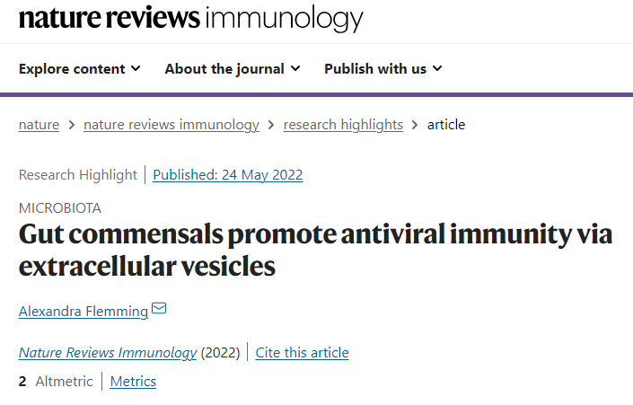Expand the Publish with us menu
This screenshot has width=633, height=405.
point(383,68)
